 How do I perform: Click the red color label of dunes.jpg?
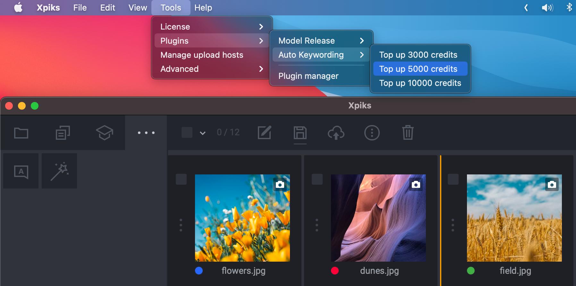(x=335, y=271)
